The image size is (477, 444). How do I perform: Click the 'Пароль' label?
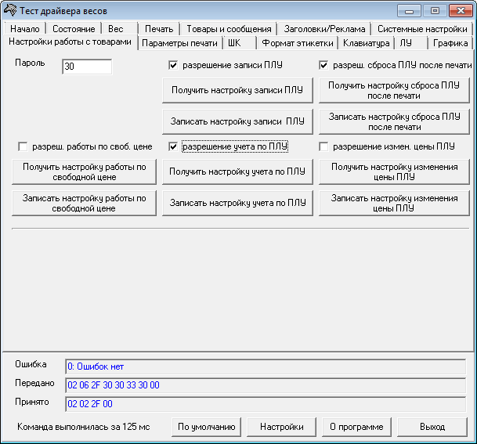(x=30, y=63)
